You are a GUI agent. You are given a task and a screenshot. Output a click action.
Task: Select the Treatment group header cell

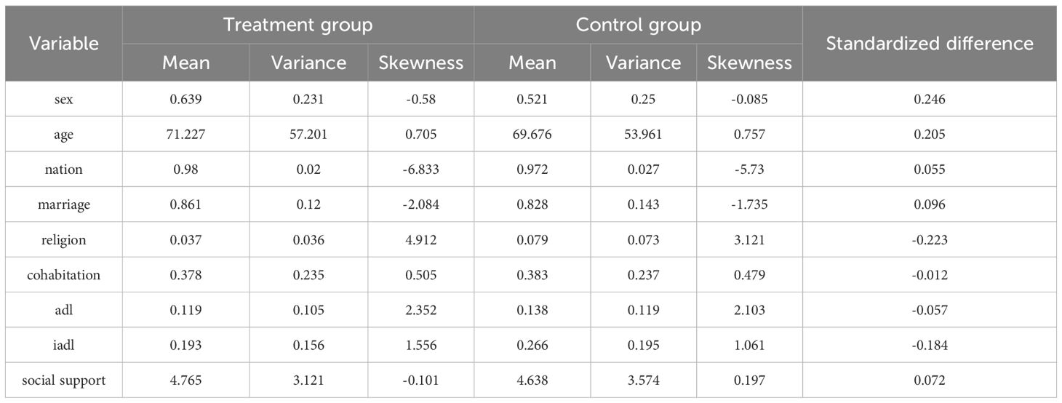click(x=298, y=25)
